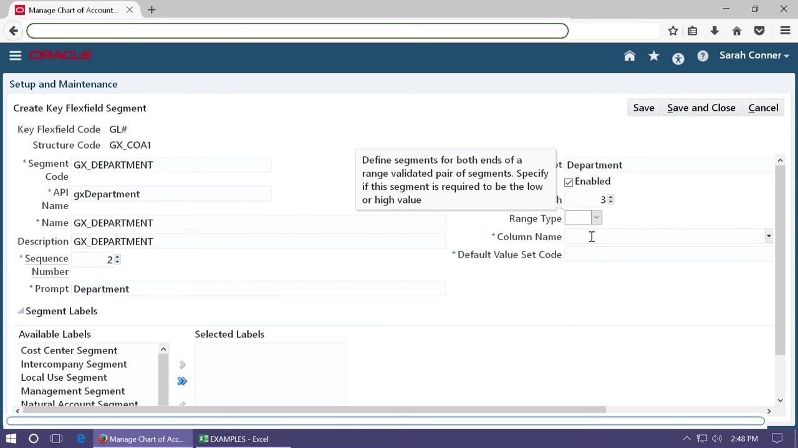Open the browser downloads arrow
Viewport: 798px width, 448px height.
click(x=714, y=30)
